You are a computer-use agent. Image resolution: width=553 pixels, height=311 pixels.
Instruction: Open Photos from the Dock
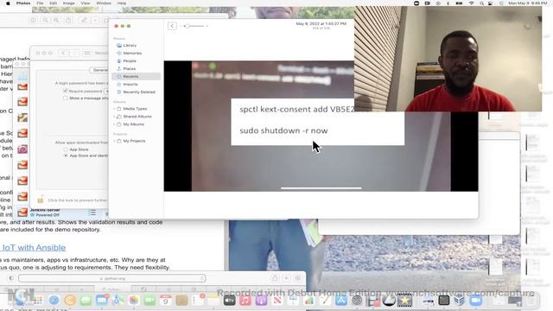134,301
